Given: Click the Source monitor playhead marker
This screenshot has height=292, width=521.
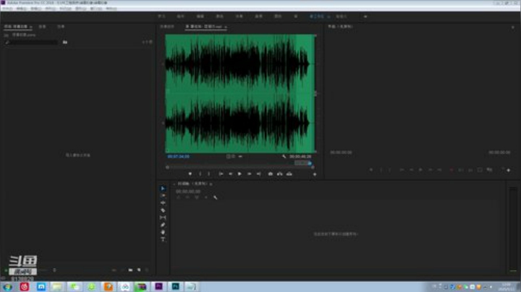Looking at the screenshot, I should [310, 163].
